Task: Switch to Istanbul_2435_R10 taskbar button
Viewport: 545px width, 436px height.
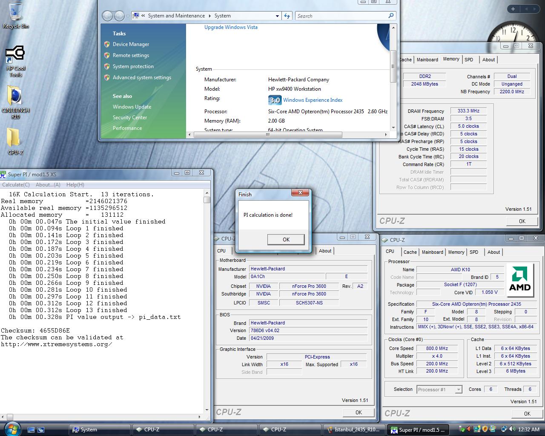Action: (x=354, y=430)
